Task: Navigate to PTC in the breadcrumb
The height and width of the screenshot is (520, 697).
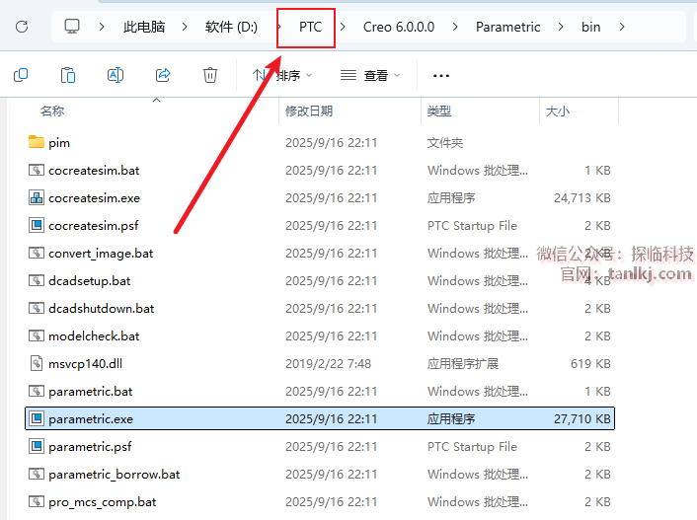Action: 311,27
